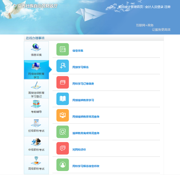The image size is (180, 175).
Task: Click the blue open-book 网络继续教育学习 icon
Action: click(x=63, y=99)
